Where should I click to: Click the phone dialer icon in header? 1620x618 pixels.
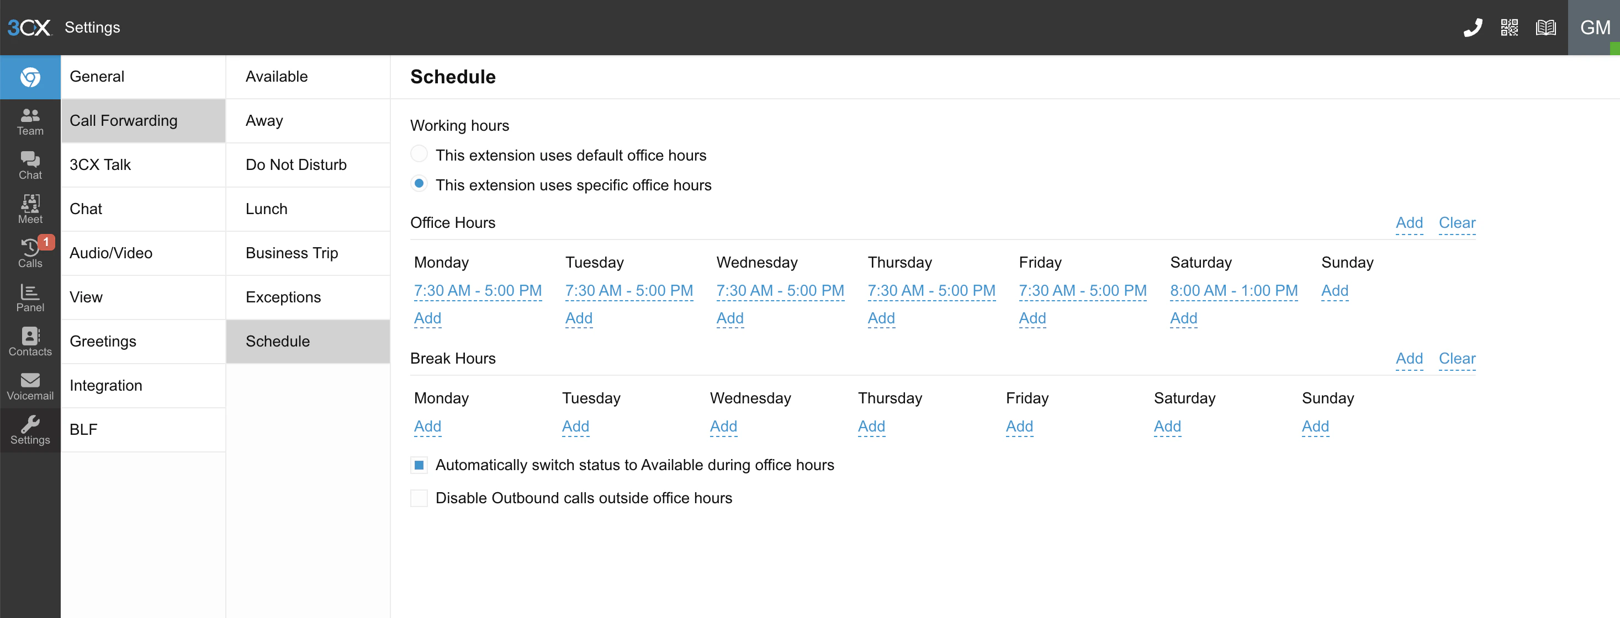click(x=1472, y=28)
